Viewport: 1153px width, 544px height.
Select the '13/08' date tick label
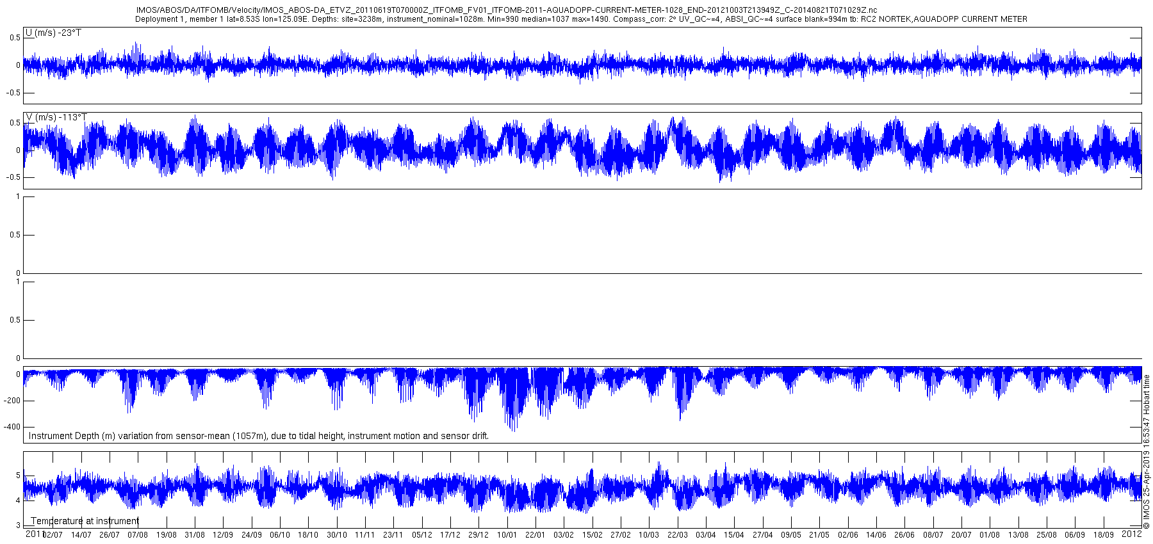tap(1018, 535)
